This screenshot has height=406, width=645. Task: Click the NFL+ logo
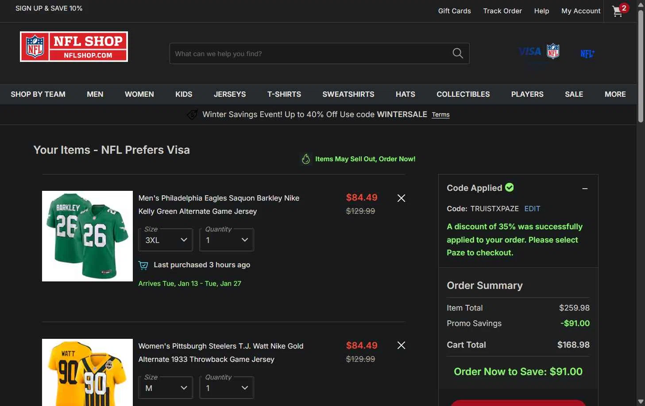click(x=587, y=54)
